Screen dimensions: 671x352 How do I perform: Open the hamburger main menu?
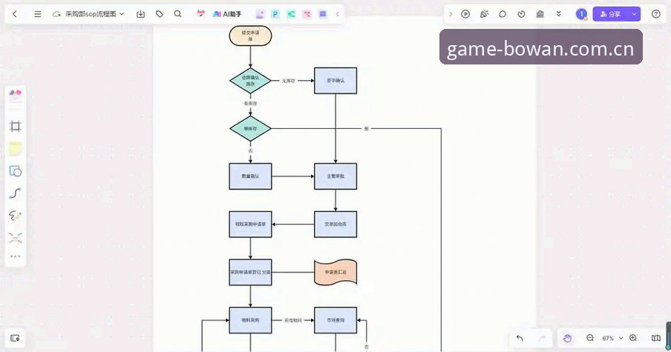coord(38,14)
